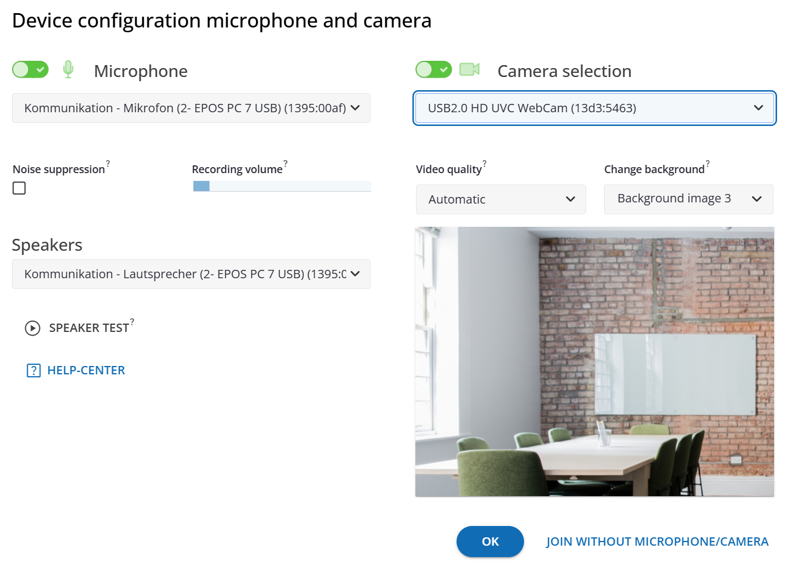The width and height of the screenshot is (792, 563).
Task: Open the Speakers device dropdown
Action: (x=191, y=274)
